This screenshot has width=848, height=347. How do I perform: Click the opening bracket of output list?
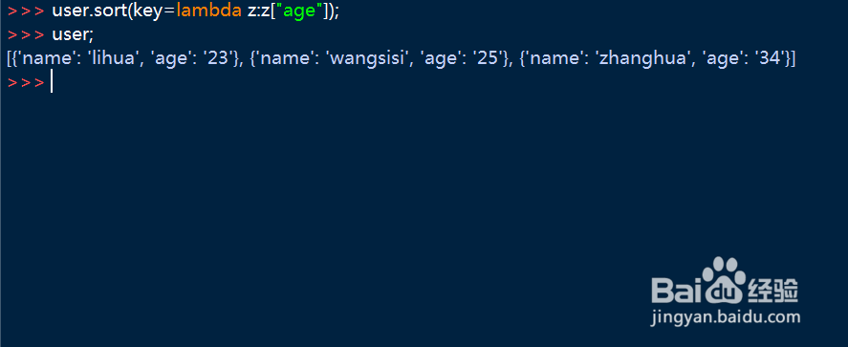click(x=10, y=58)
